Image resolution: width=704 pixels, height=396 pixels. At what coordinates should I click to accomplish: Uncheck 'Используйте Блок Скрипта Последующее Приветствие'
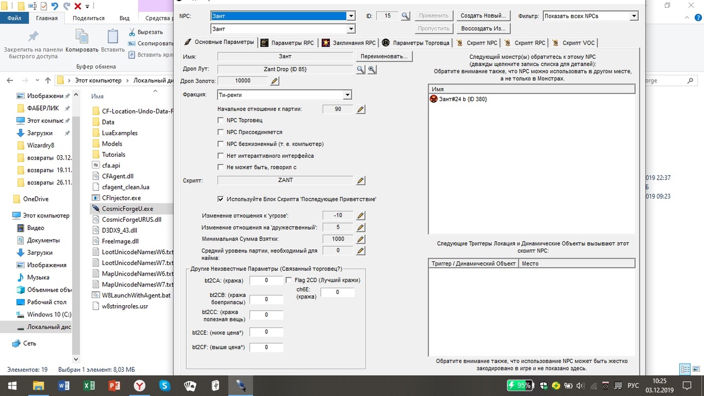pos(221,199)
